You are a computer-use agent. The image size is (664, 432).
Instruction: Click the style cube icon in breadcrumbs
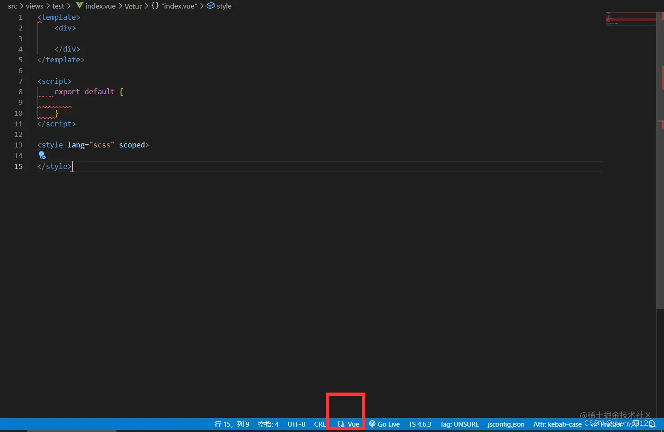[210, 6]
